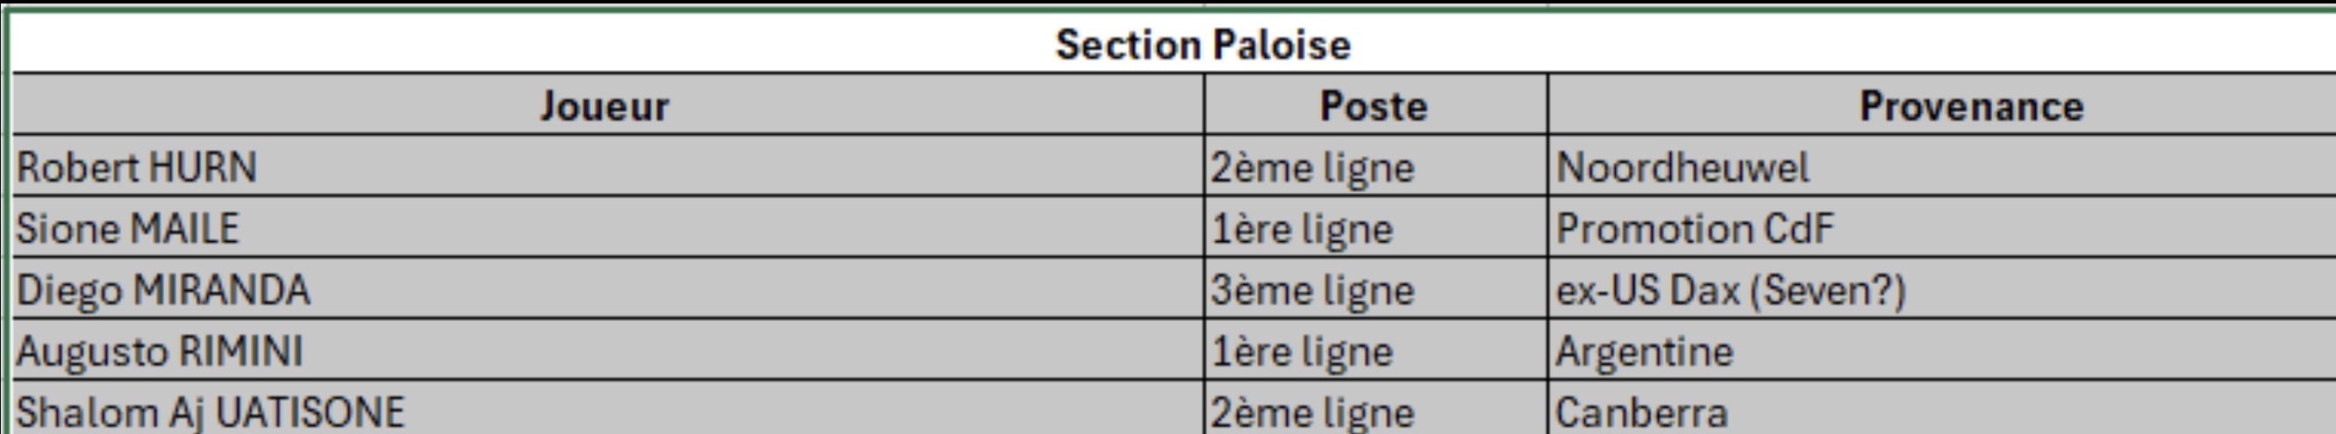Click the Joueur column header

pos(607,104)
